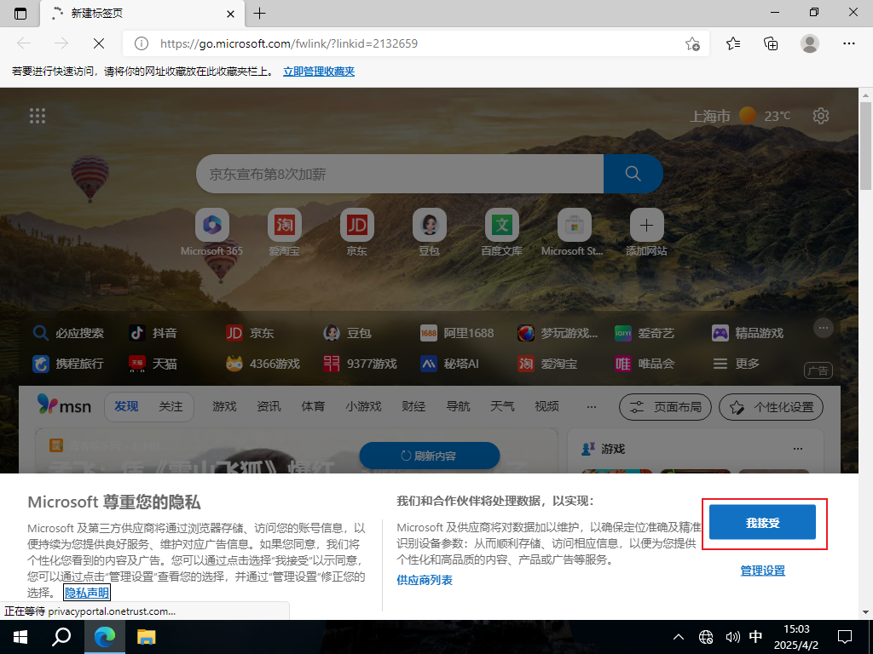Open the Favorites list icon
873x654 pixels.
coord(733,43)
